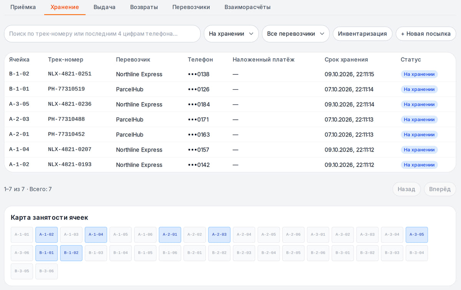Viewport: 461px width, 290px height.
Task: Click phone •••0142
Action: (199, 165)
